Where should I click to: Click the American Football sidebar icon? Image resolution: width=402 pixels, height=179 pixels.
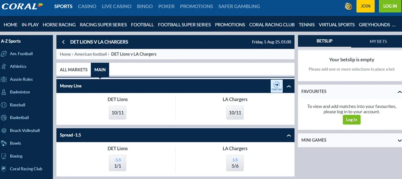tap(4, 54)
